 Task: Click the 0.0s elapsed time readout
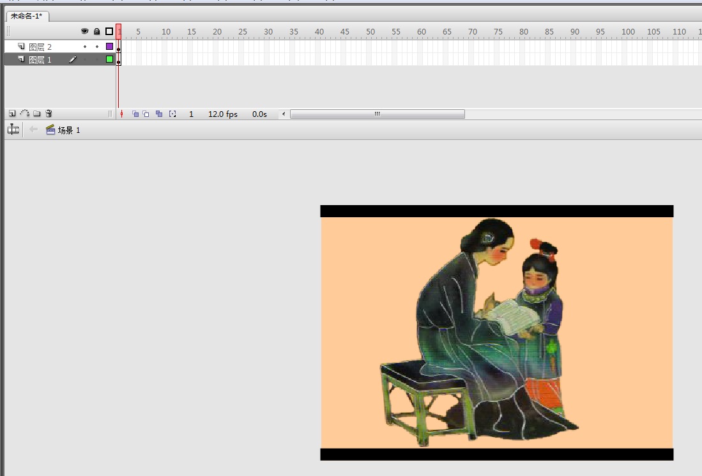(260, 114)
